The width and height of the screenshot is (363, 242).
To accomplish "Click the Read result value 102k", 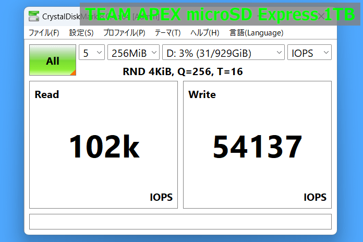I will pos(104,147).
